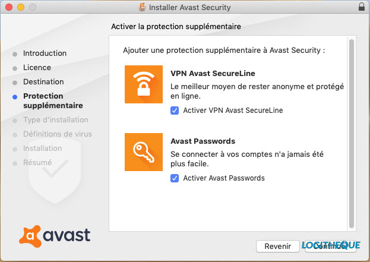Click the Continuer button
370x262 pixels.
[330, 246]
